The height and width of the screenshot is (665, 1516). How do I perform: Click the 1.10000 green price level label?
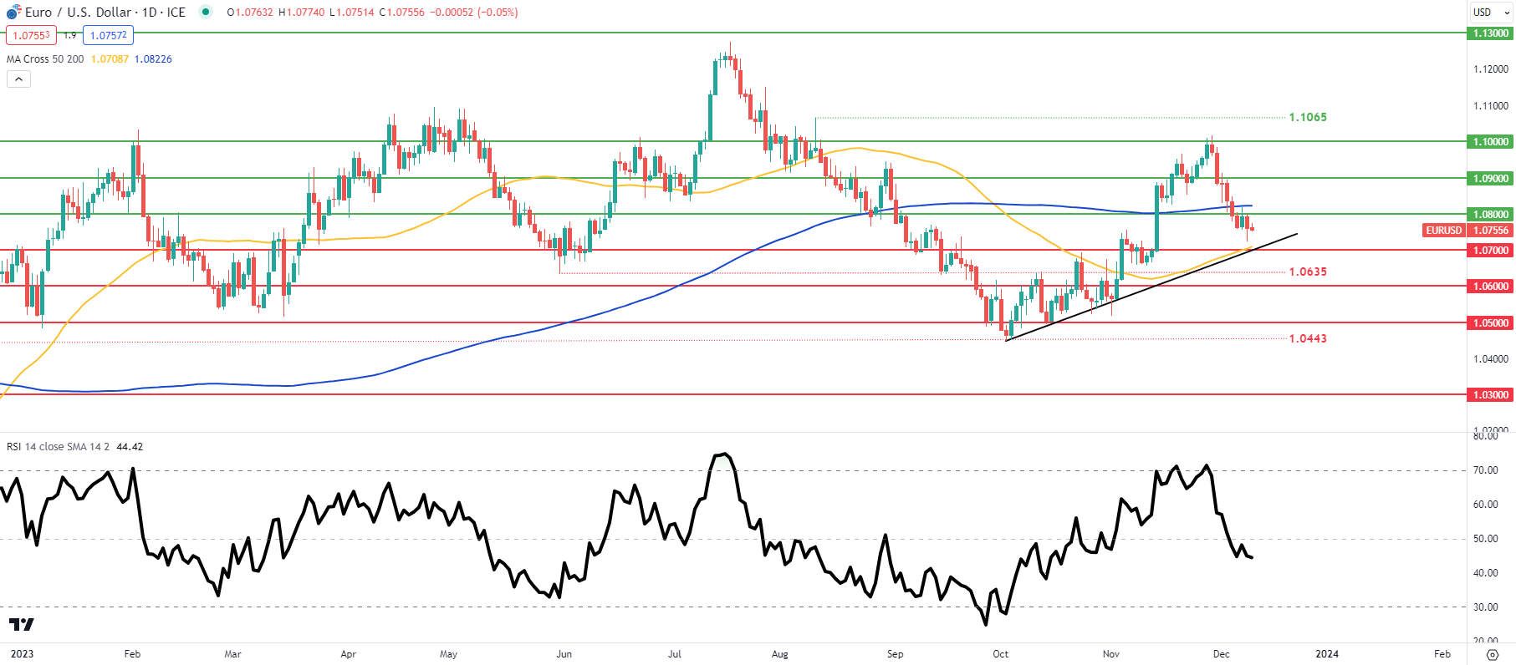point(1490,142)
